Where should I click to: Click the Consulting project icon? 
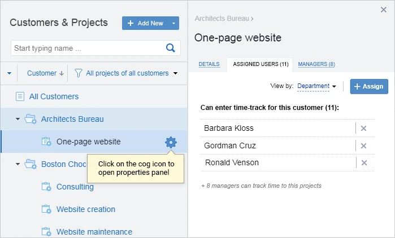46,187
